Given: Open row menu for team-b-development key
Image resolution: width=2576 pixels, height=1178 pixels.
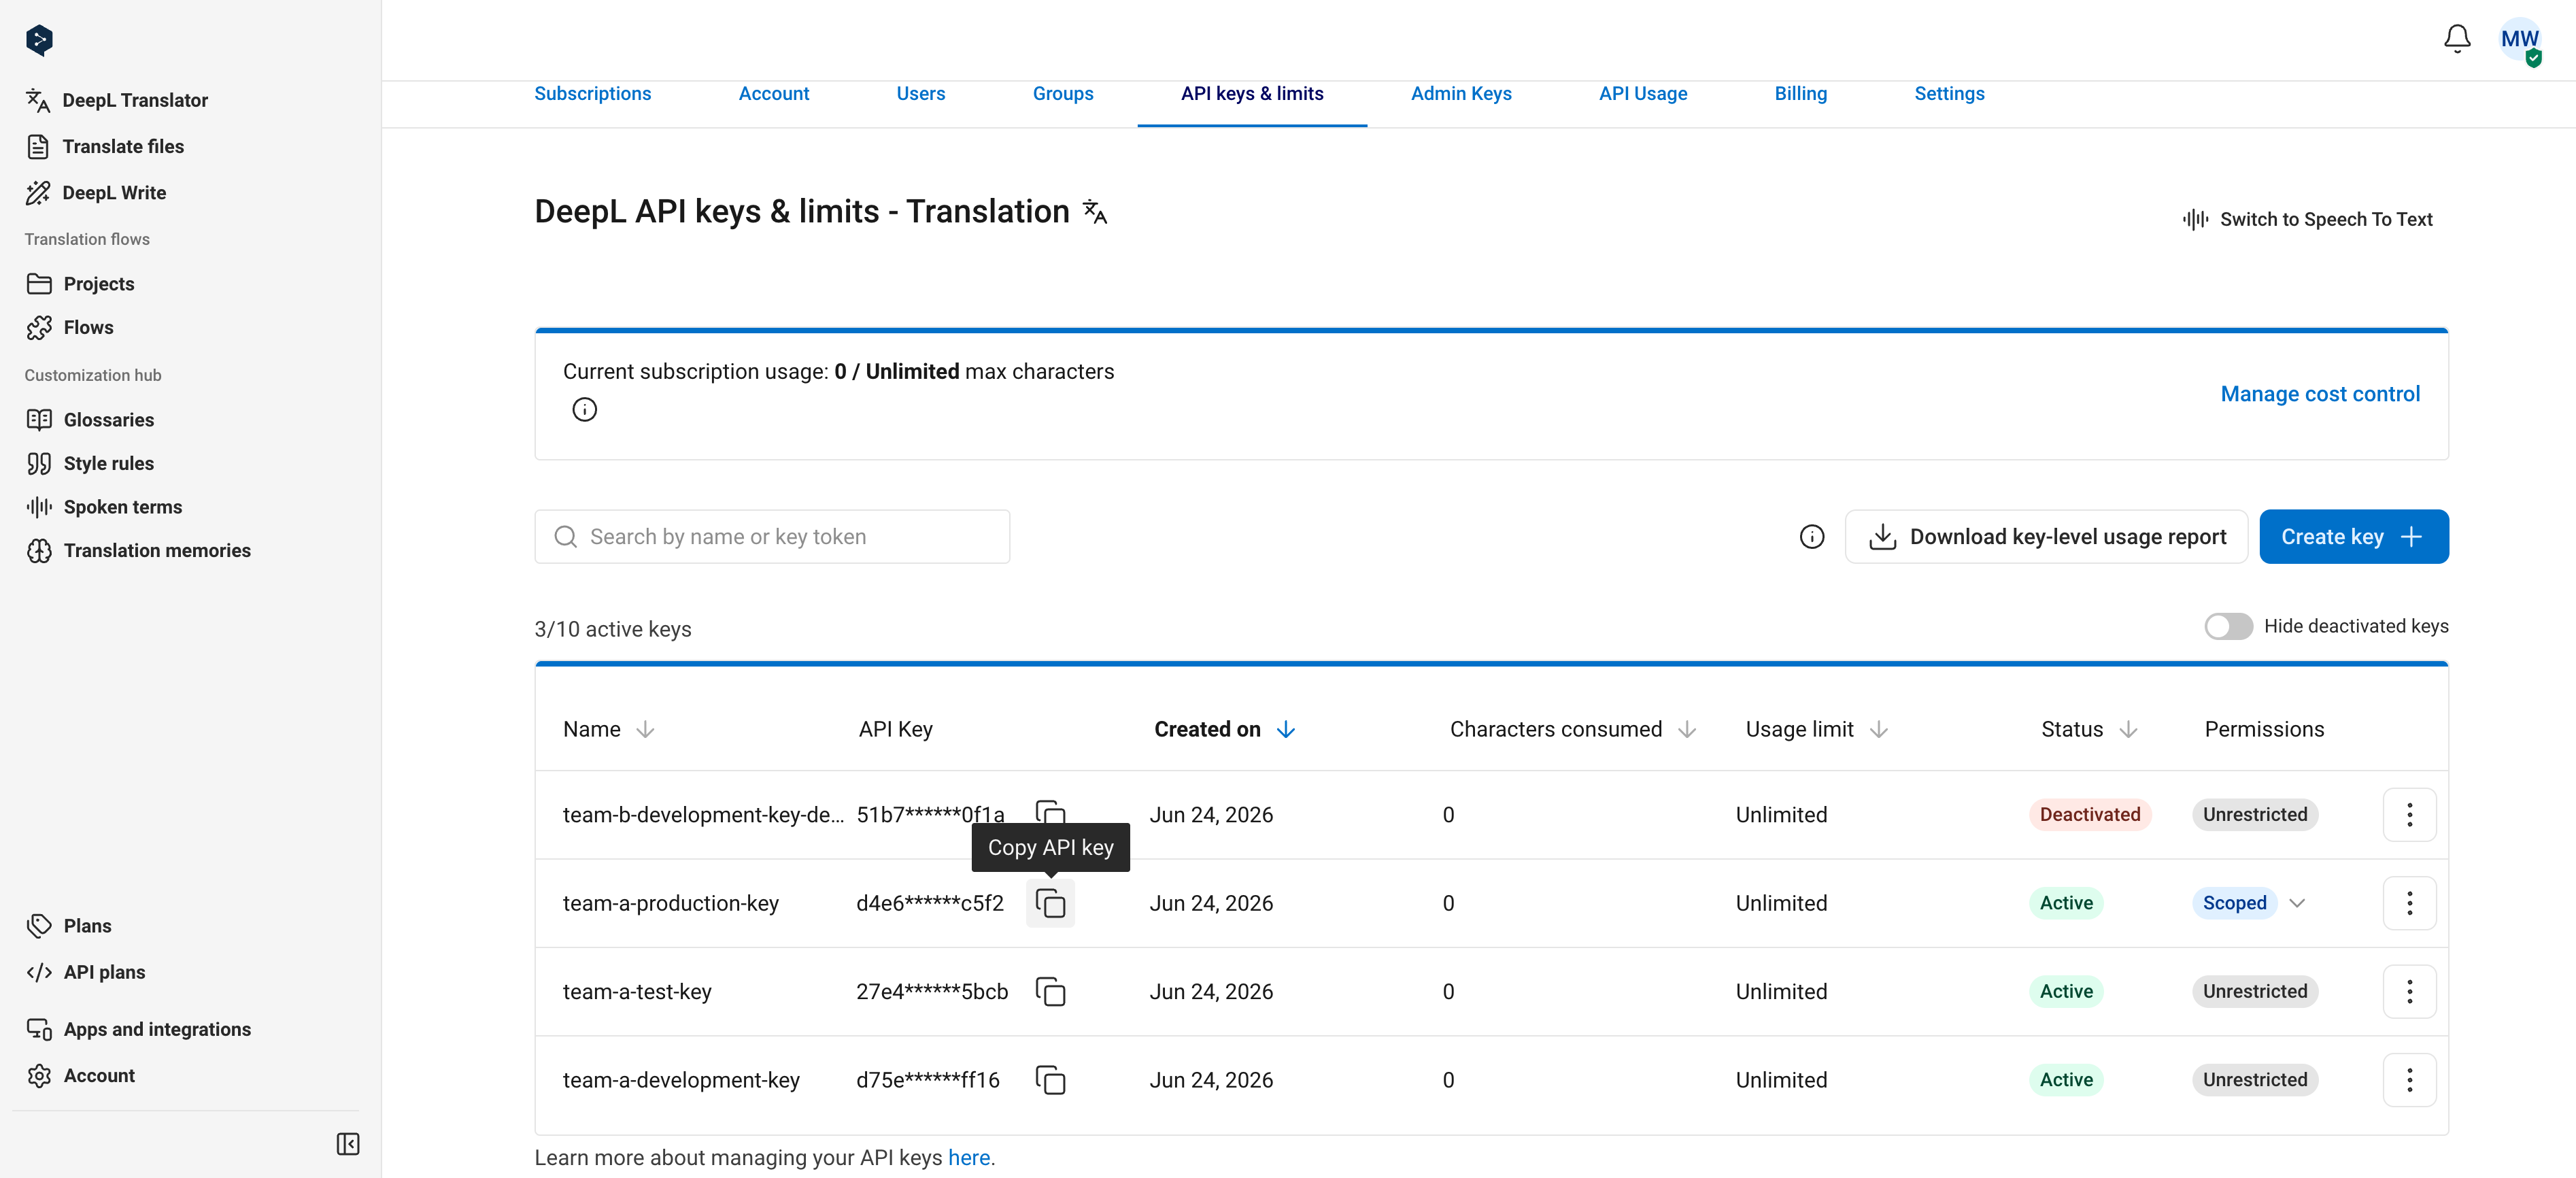Looking at the screenshot, I should click(x=2409, y=815).
